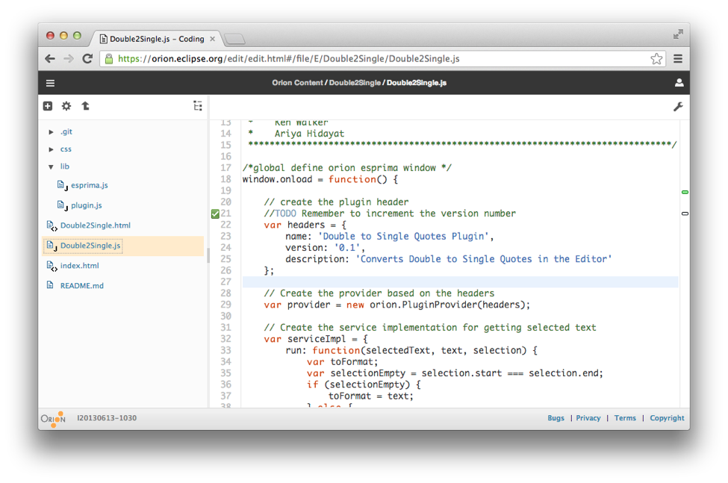728x483 pixels.
Task: Open index.html in the file tree
Action: (x=79, y=266)
